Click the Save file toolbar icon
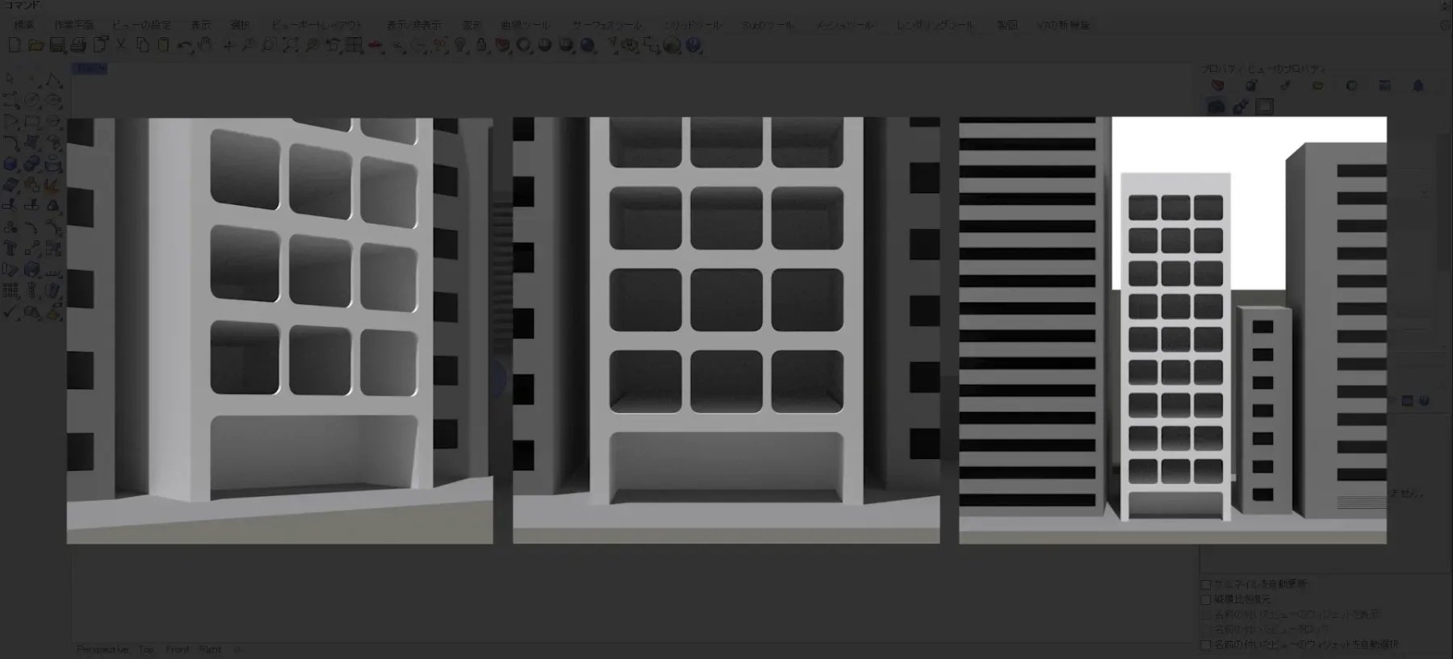 57,46
